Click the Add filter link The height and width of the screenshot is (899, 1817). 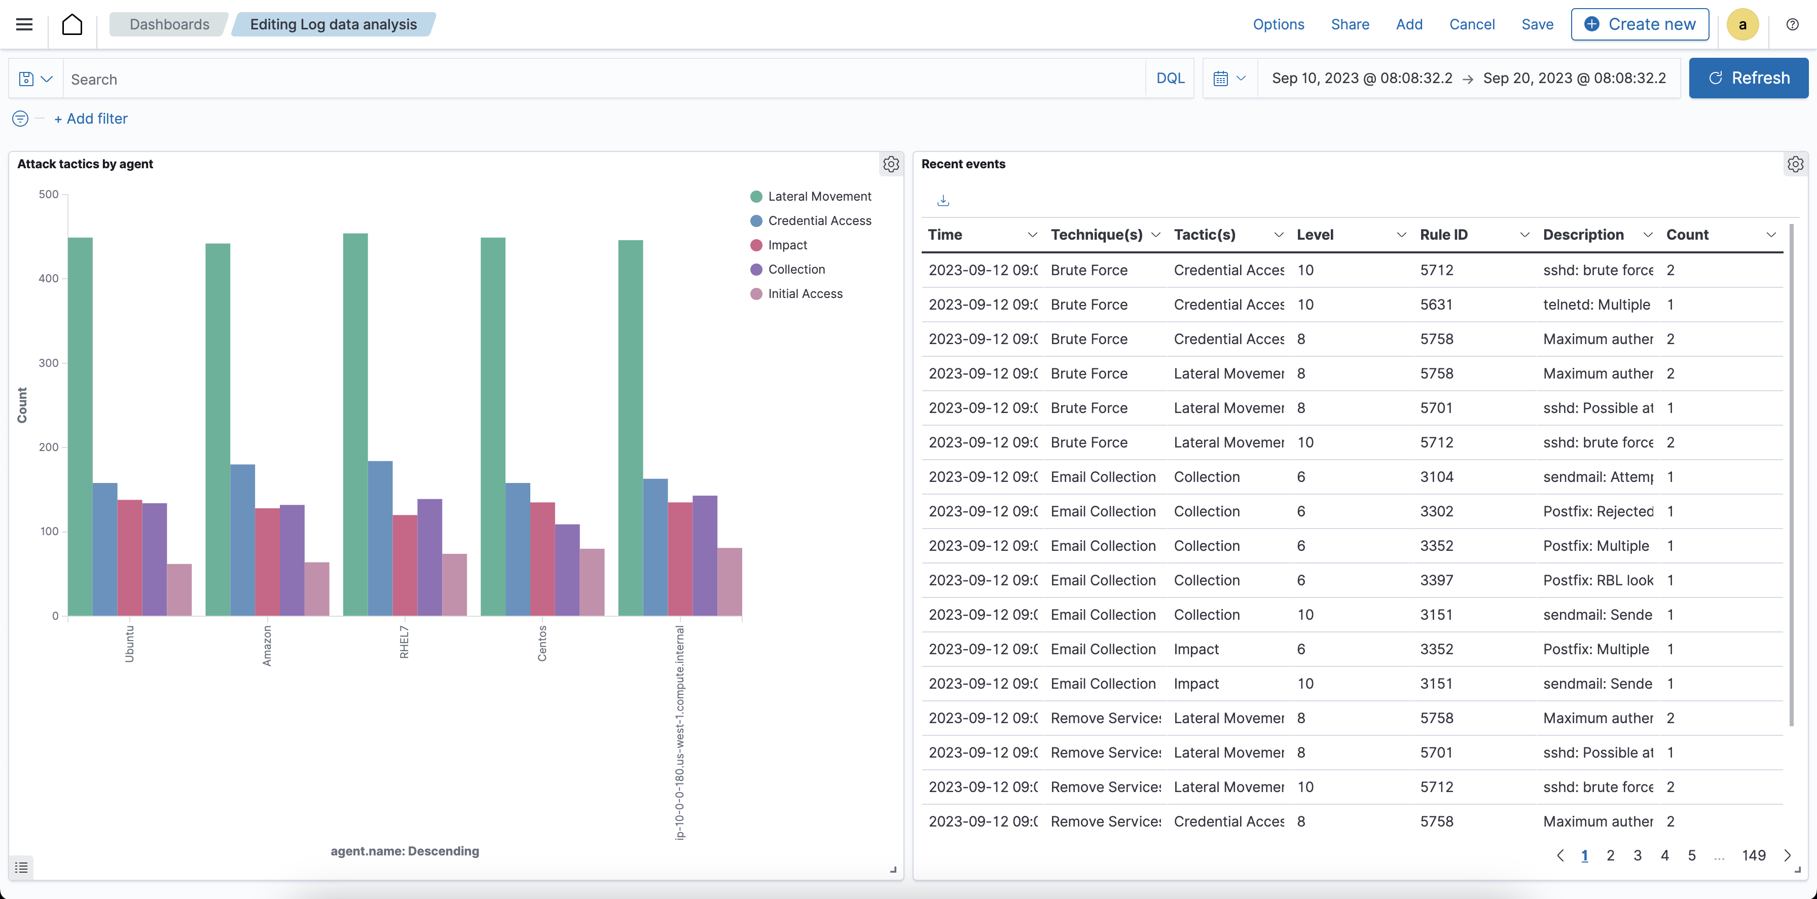(91, 118)
